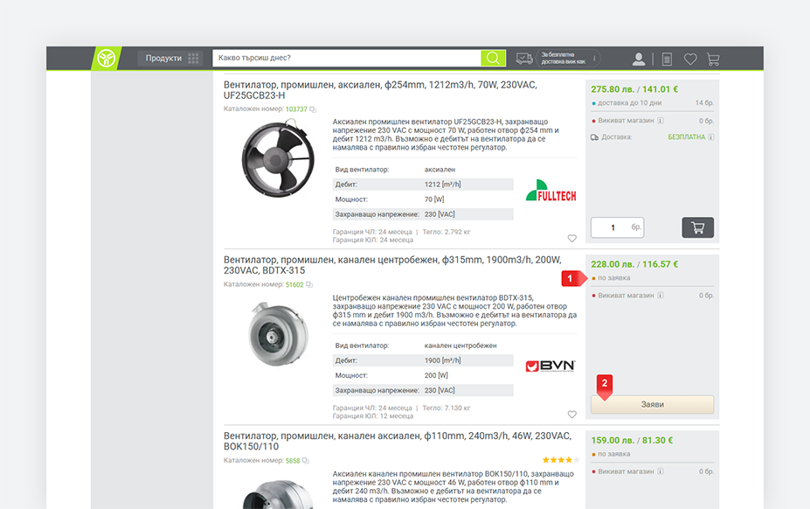
Task: Open the user account profile icon
Action: pos(639,59)
